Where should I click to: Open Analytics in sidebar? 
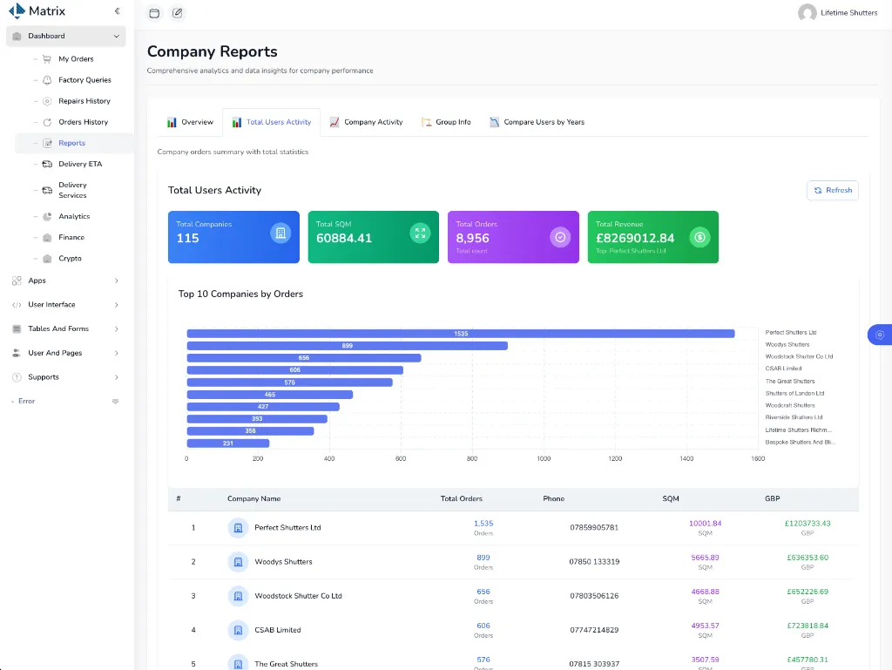click(x=74, y=217)
